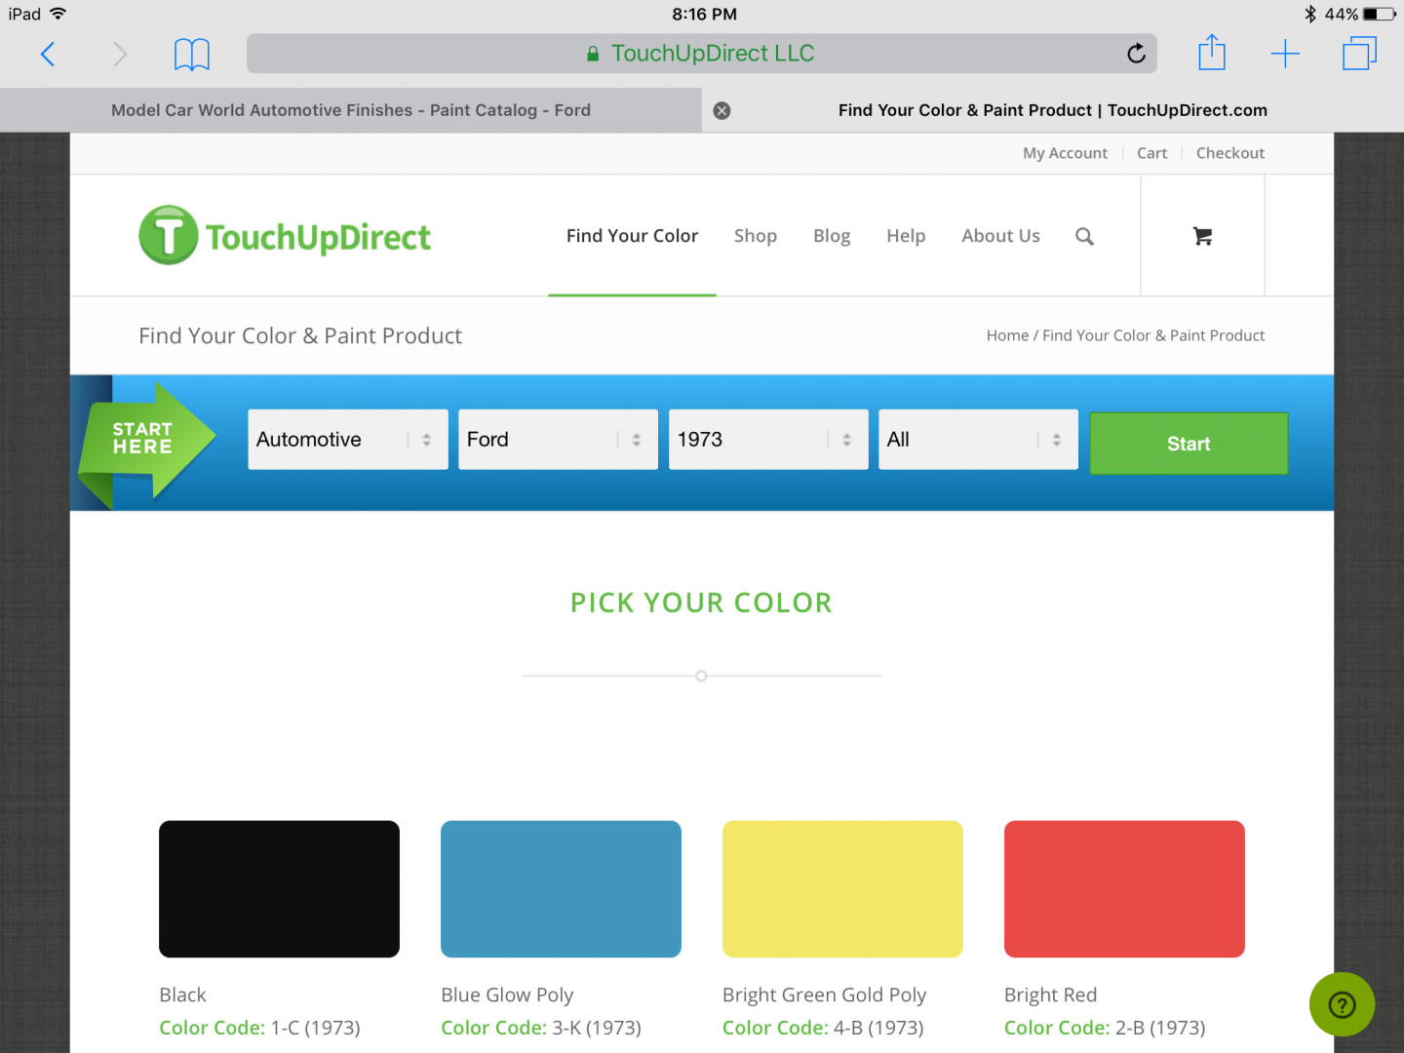
Task: Open the shopping cart icon
Action: 1202,236
